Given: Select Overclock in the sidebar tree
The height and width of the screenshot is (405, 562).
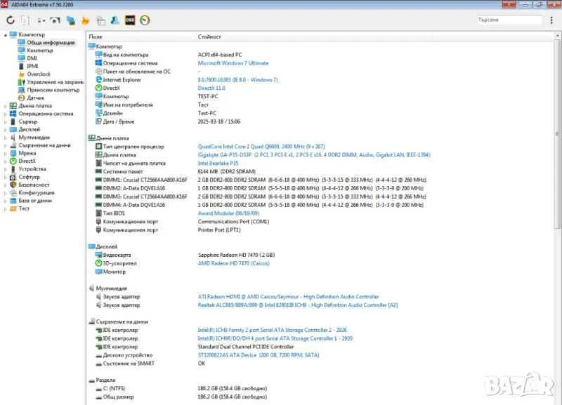Looking at the screenshot, I should 39,74.
